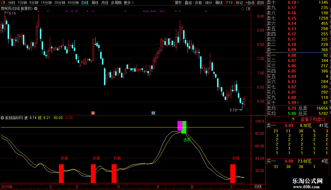Click the 41笔 queue count
The height and width of the screenshot is (190, 331).
coord(324,125)
